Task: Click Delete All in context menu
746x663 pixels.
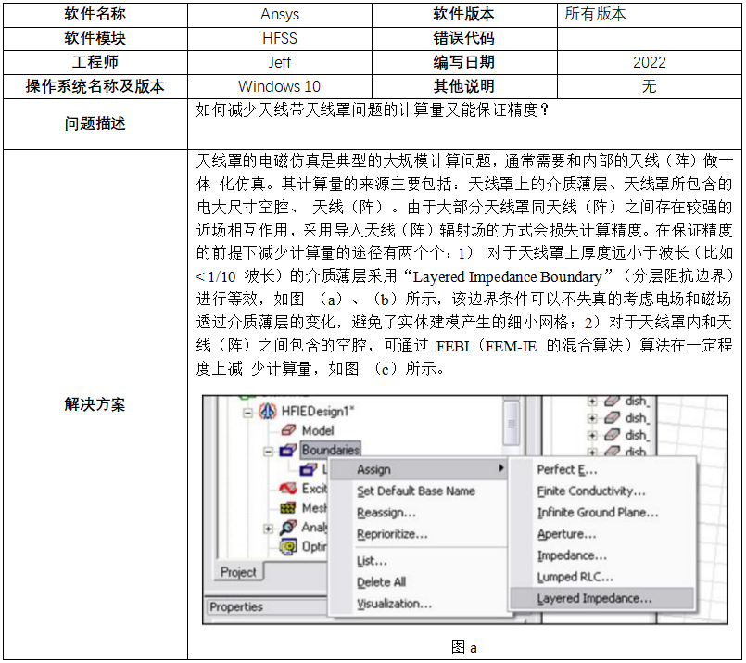Action: click(381, 582)
